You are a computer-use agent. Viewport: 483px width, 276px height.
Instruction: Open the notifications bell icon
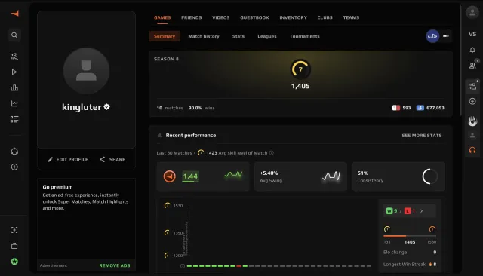(x=472, y=50)
